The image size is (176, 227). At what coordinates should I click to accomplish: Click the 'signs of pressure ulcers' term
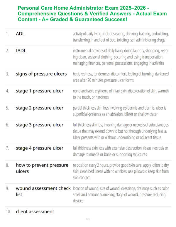click(x=41, y=74)
